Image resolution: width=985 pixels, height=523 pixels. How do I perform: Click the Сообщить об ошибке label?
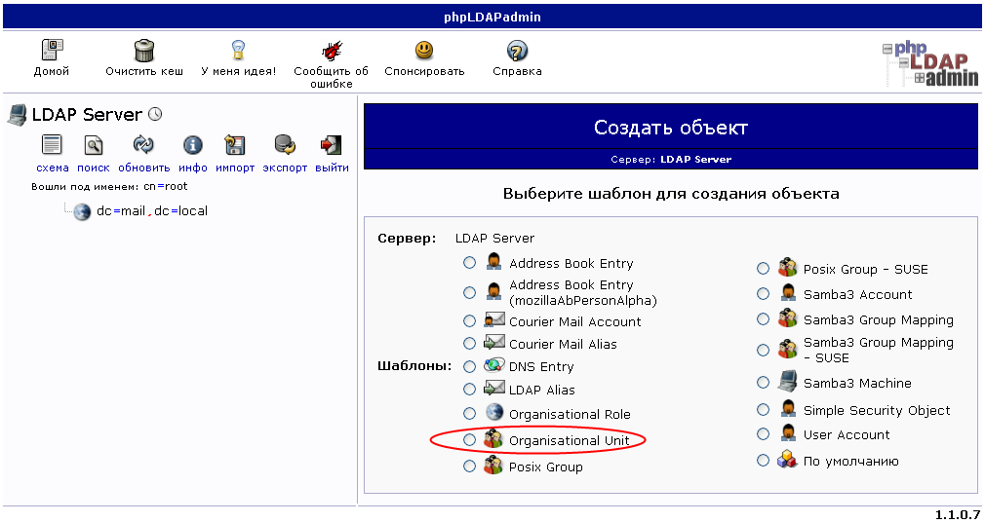331,77
